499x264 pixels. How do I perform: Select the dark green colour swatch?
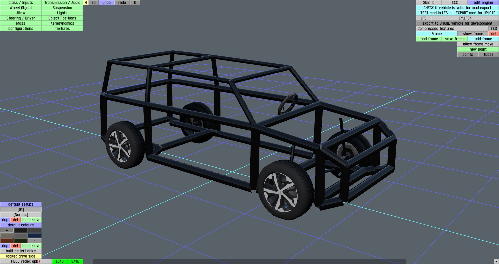21,241
